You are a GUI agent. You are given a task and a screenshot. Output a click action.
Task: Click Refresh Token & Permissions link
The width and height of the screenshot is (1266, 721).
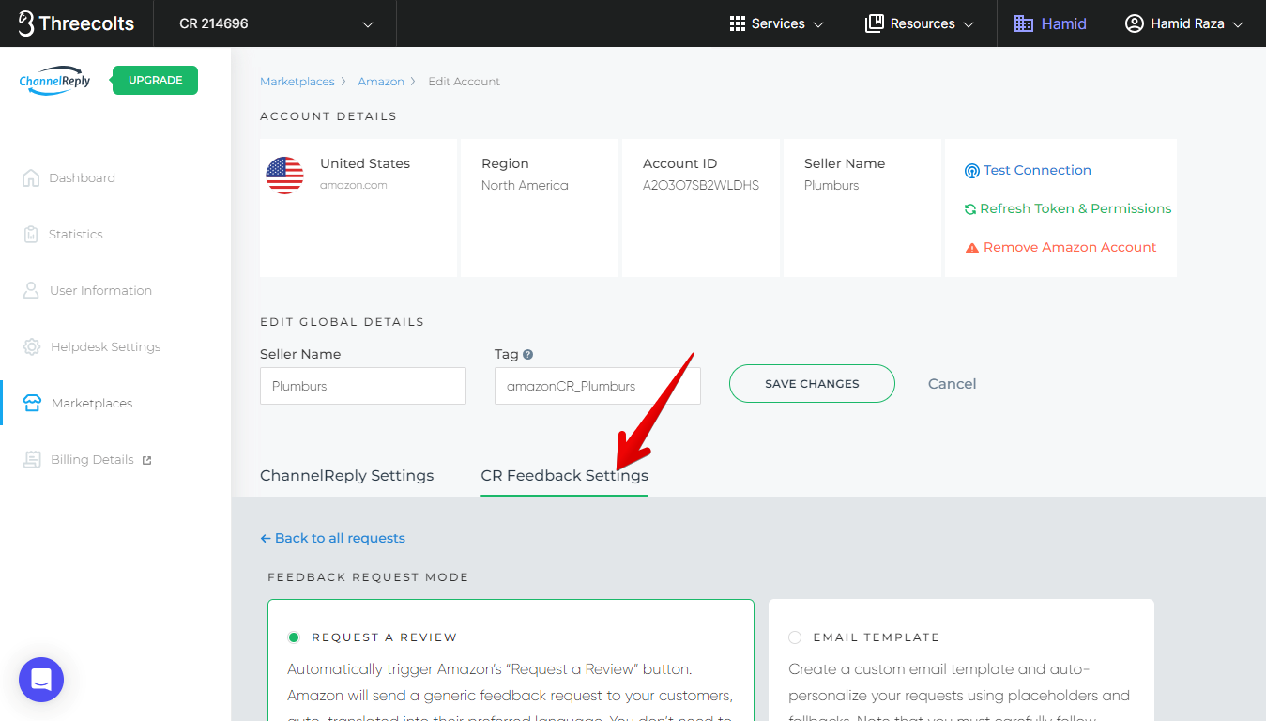point(1075,208)
